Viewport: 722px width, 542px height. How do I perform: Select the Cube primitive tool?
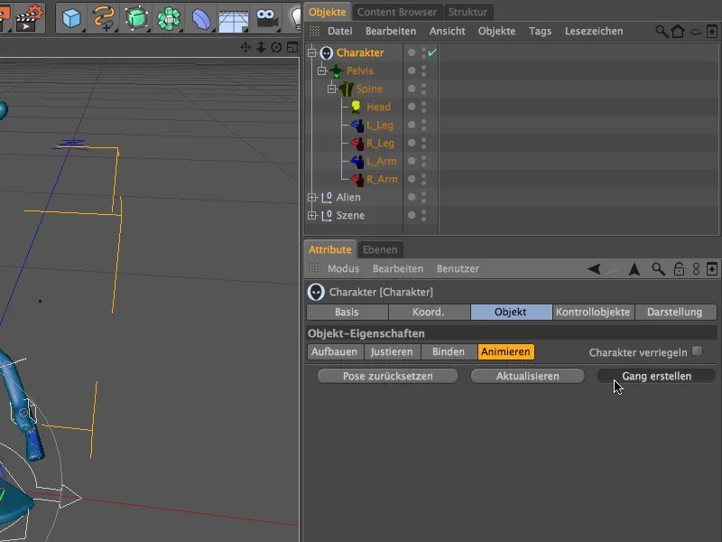[71, 18]
